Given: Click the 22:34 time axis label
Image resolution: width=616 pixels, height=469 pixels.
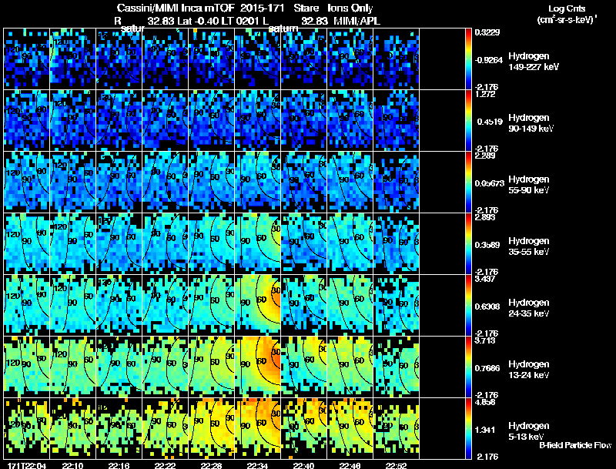Looking at the screenshot, I should (x=257, y=466).
